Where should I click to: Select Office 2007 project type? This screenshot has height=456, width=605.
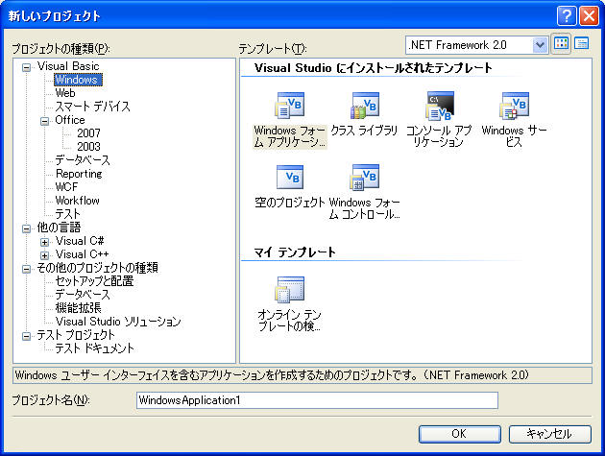point(88,133)
